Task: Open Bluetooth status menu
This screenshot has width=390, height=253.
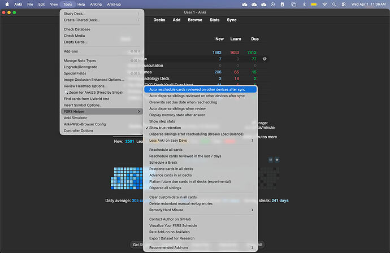Action: 304,4
